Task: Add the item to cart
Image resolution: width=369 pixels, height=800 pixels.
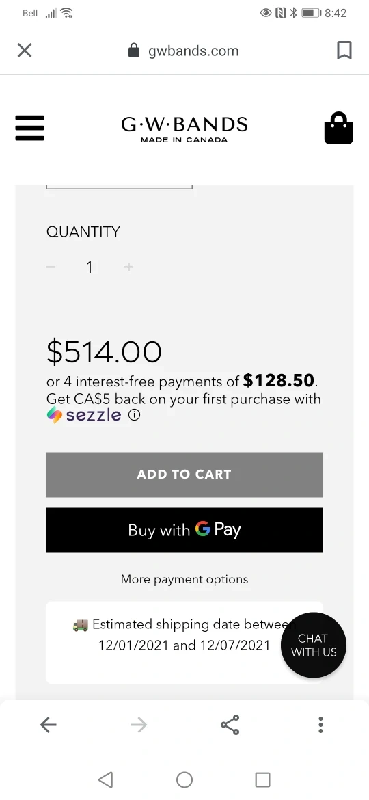Action: [184, 475]
